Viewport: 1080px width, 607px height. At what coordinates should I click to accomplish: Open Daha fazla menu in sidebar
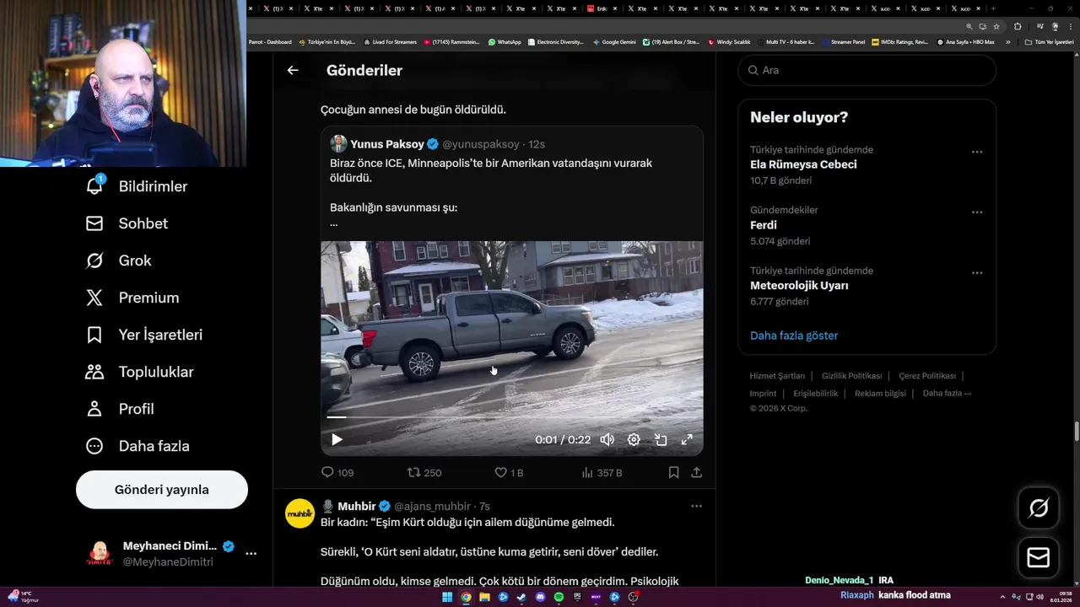tap(138, 446)
